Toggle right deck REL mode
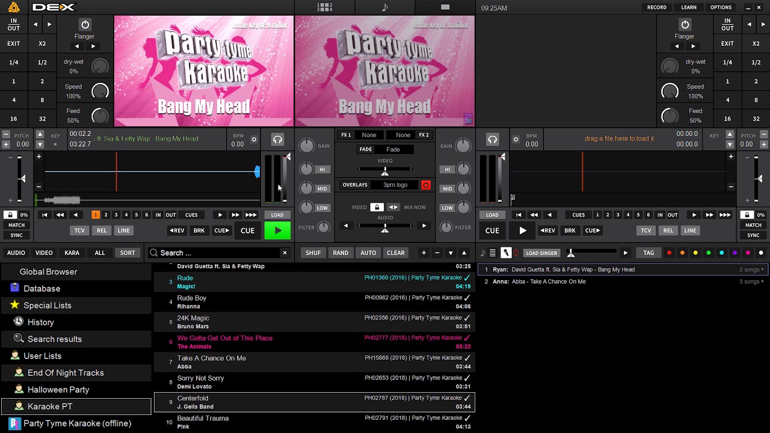This screenshot has height=433, width=770. pyautogui.click(x=668, y=230)
